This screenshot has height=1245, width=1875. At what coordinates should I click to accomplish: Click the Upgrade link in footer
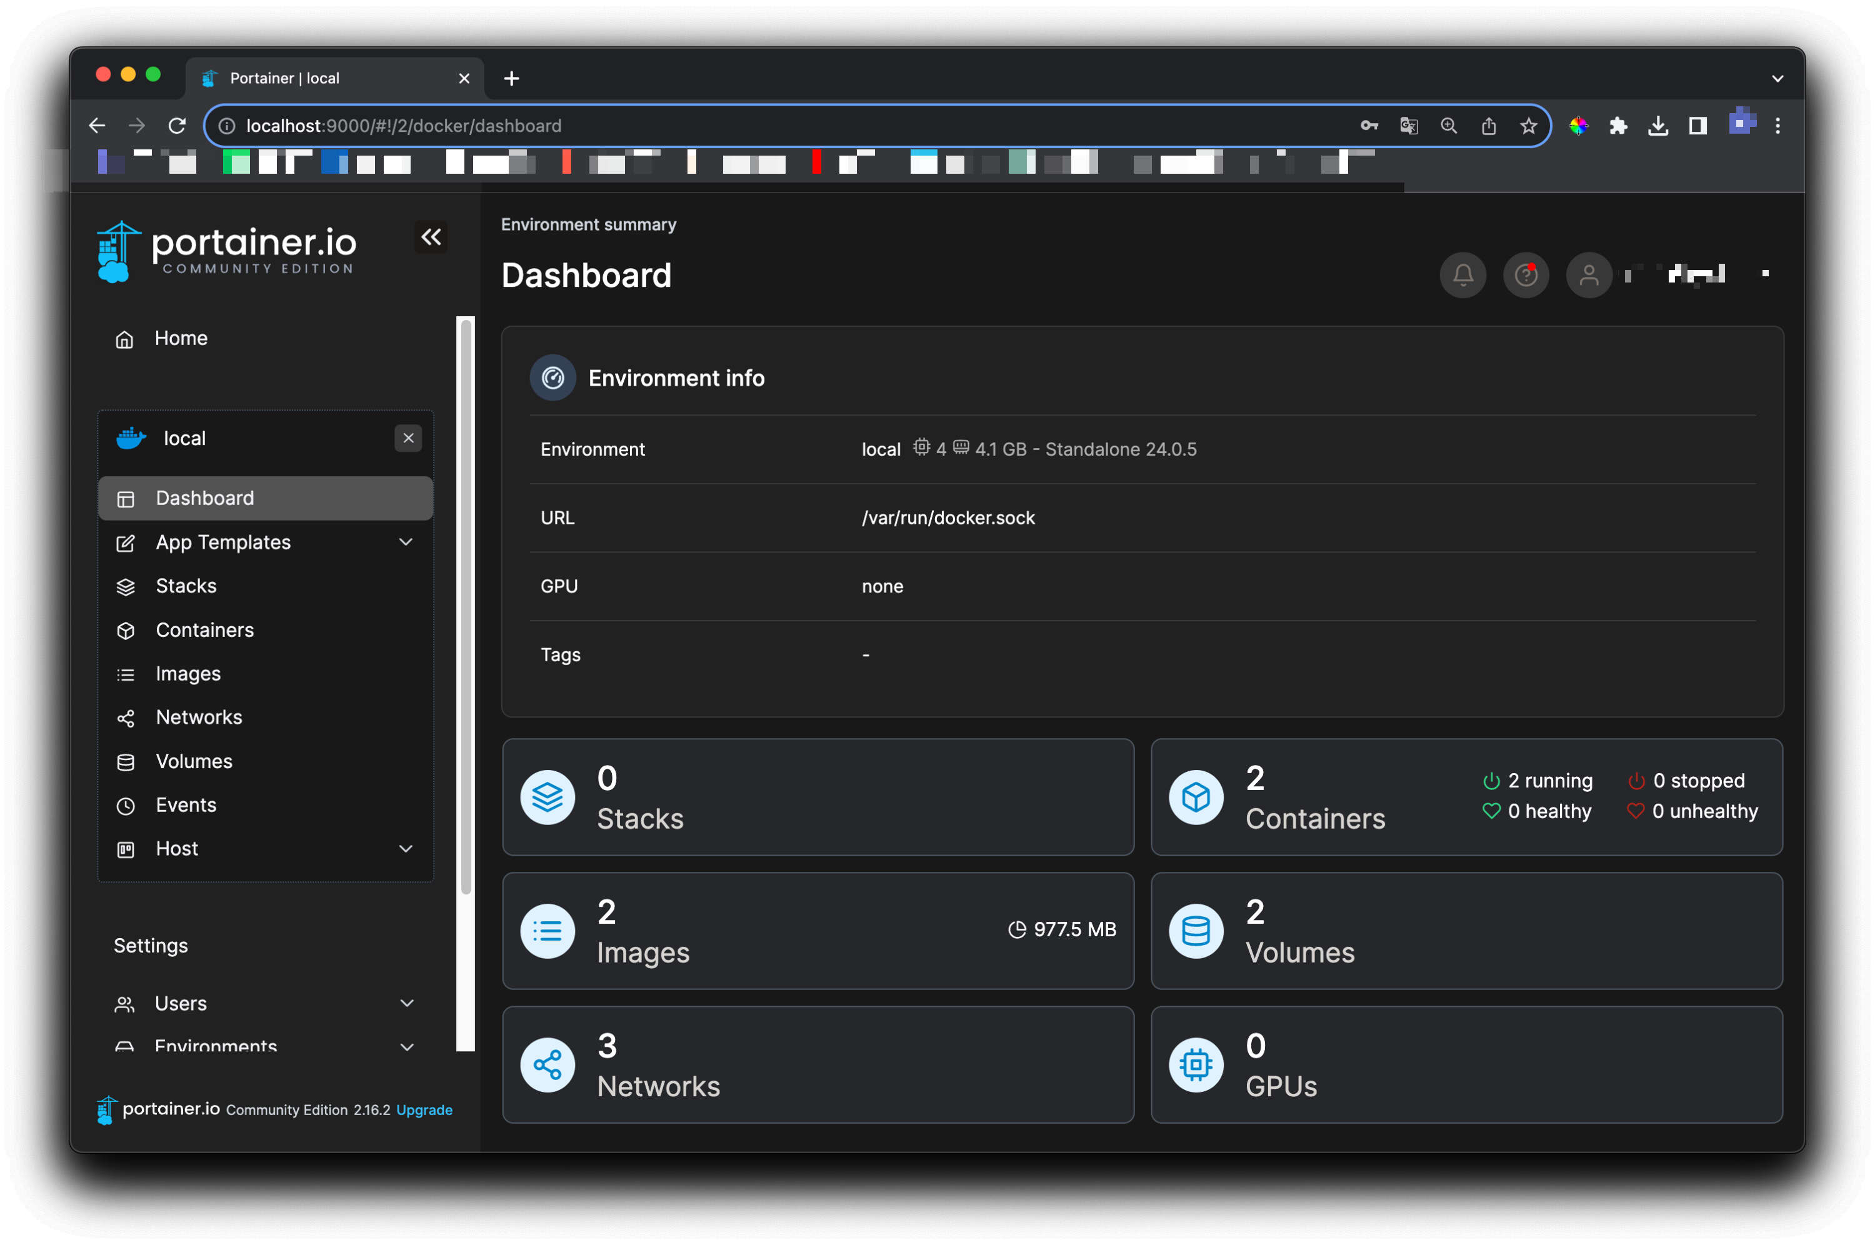point(424,1110)
